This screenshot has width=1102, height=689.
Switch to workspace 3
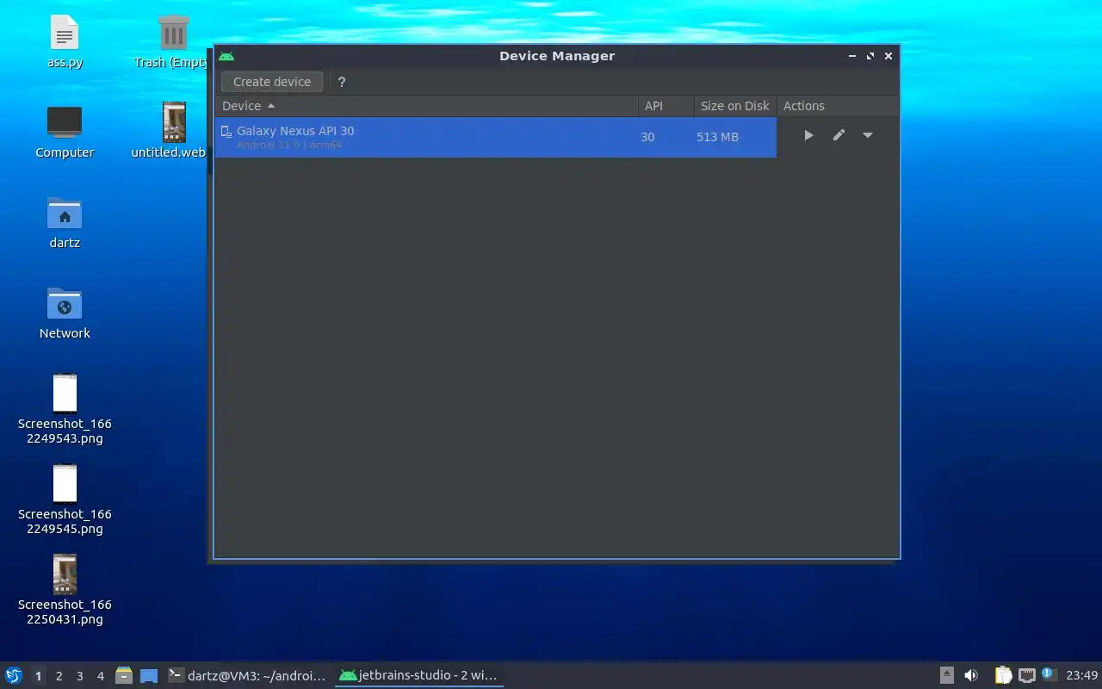click(79, 676)
